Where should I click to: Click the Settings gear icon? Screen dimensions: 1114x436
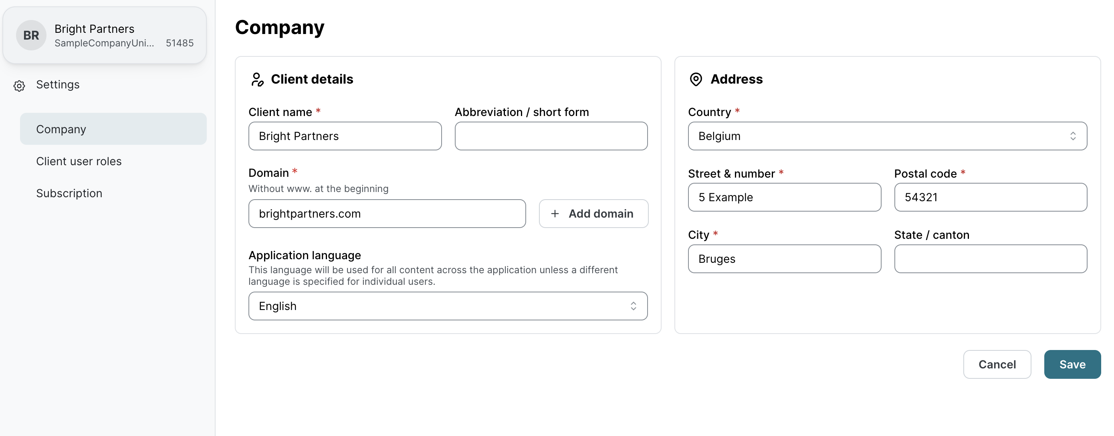coord(19,86)
